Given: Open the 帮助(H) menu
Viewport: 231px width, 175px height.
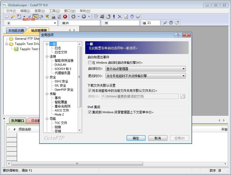Looking at the screenshot, I should click(x=85, y=11).
